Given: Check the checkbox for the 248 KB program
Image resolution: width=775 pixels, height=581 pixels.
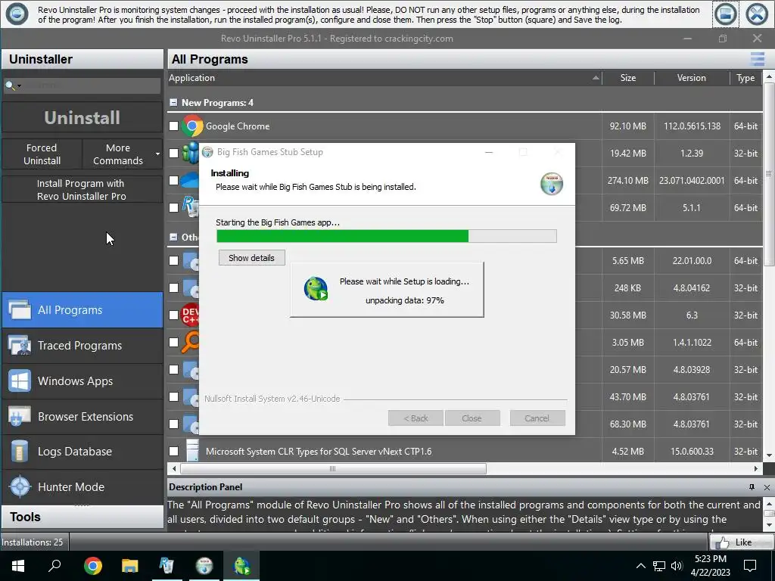Looking at the screenshot, I should point(173,287).
